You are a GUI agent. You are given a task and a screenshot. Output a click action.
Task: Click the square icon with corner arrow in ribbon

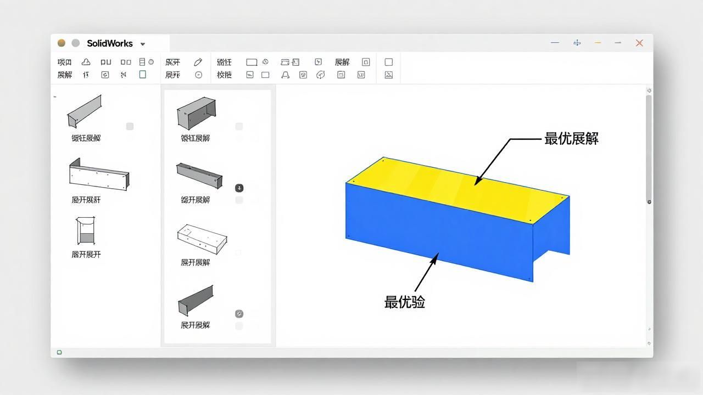[x=318, y=62]
